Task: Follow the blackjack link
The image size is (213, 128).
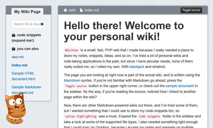Action: point(137,67)
